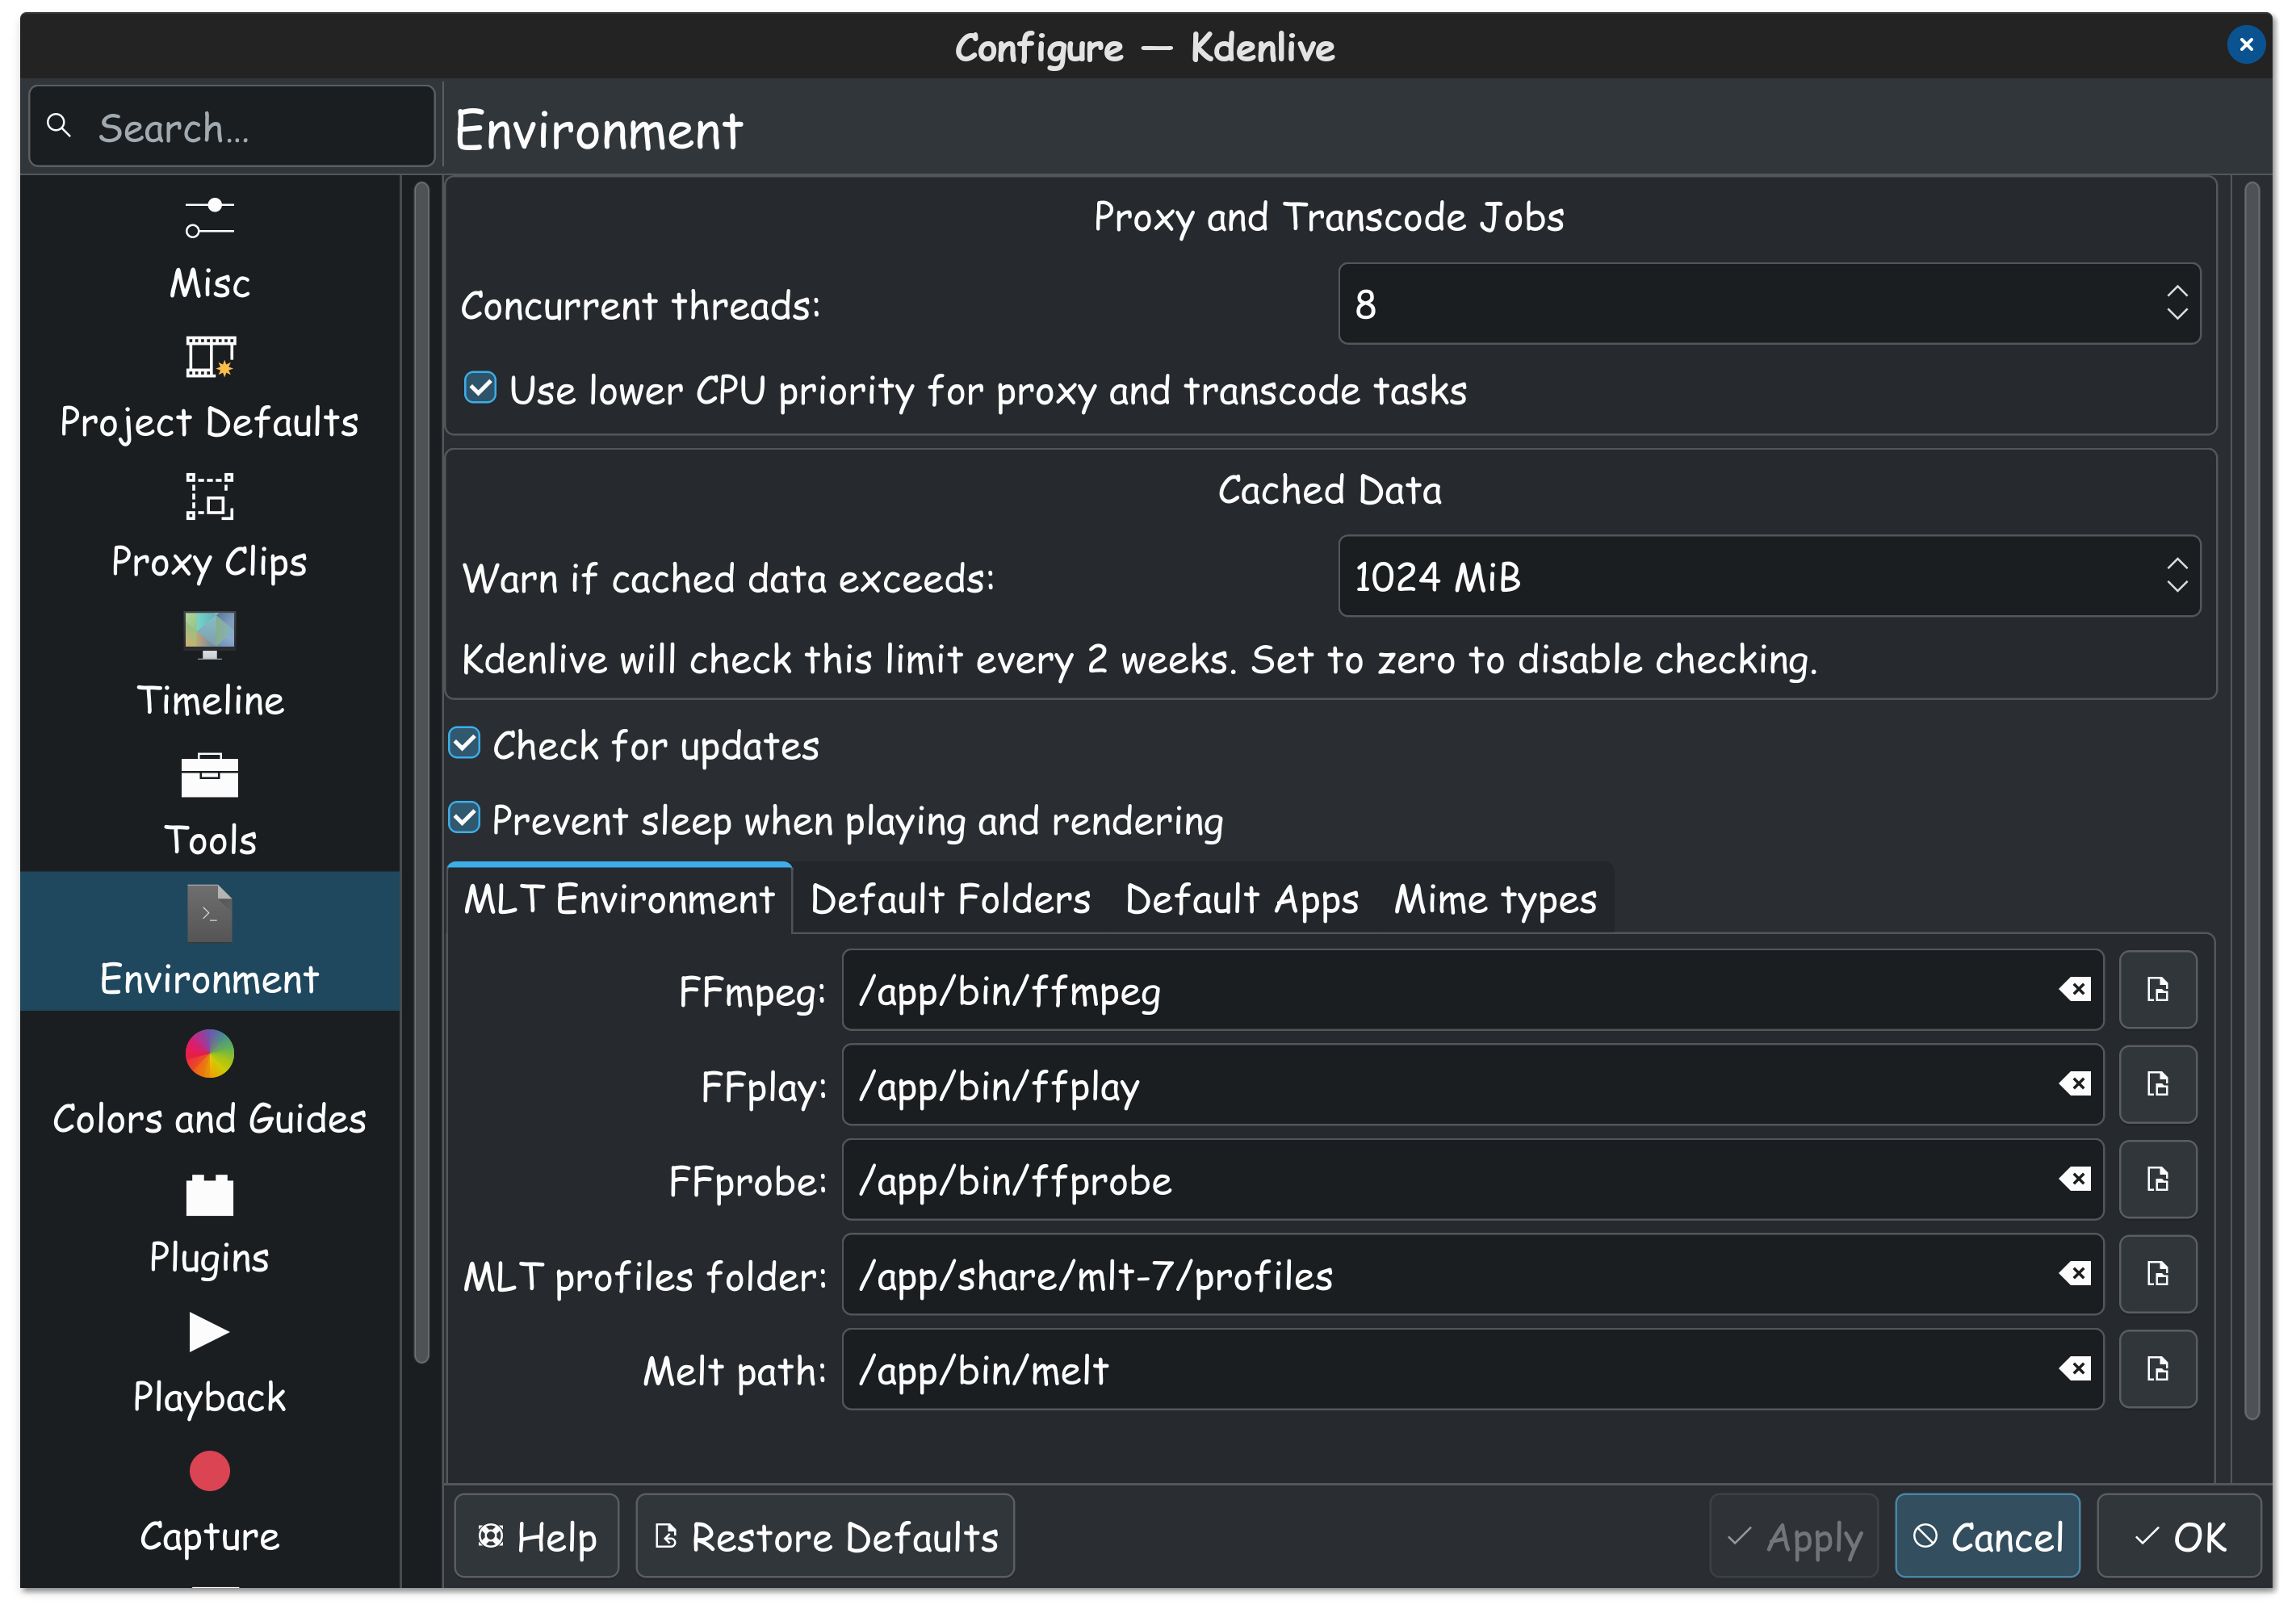Toggle lower CPU priority for proxy tasks
2296x1613 pixels.
click(480, 389)
